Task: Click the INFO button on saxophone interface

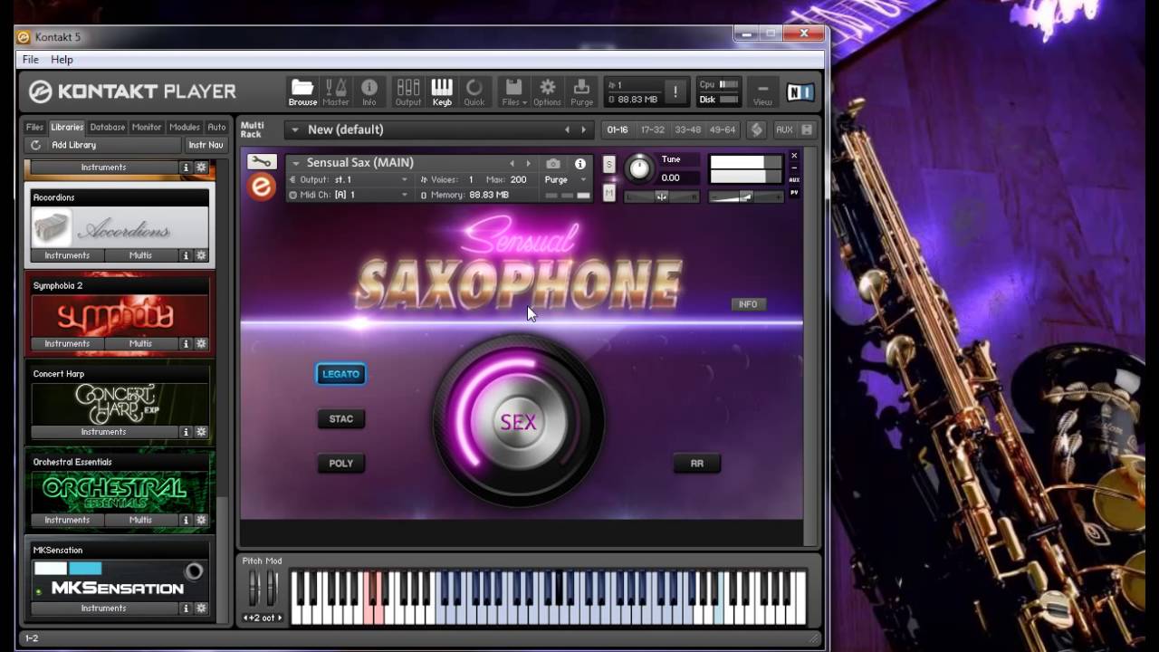Action: tap(748, 304)
